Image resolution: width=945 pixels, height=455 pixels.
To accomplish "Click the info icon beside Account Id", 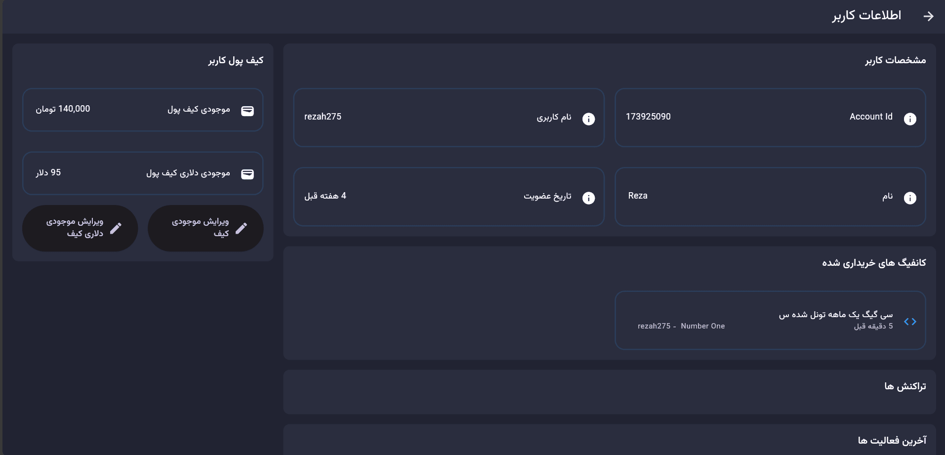I will point(909,119).
